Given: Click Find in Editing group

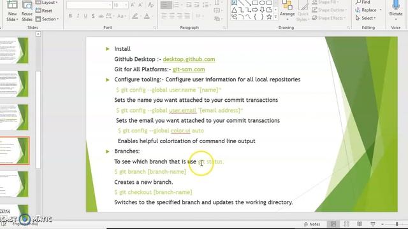Looking at the screenshot, I should (x=363, y=3).
